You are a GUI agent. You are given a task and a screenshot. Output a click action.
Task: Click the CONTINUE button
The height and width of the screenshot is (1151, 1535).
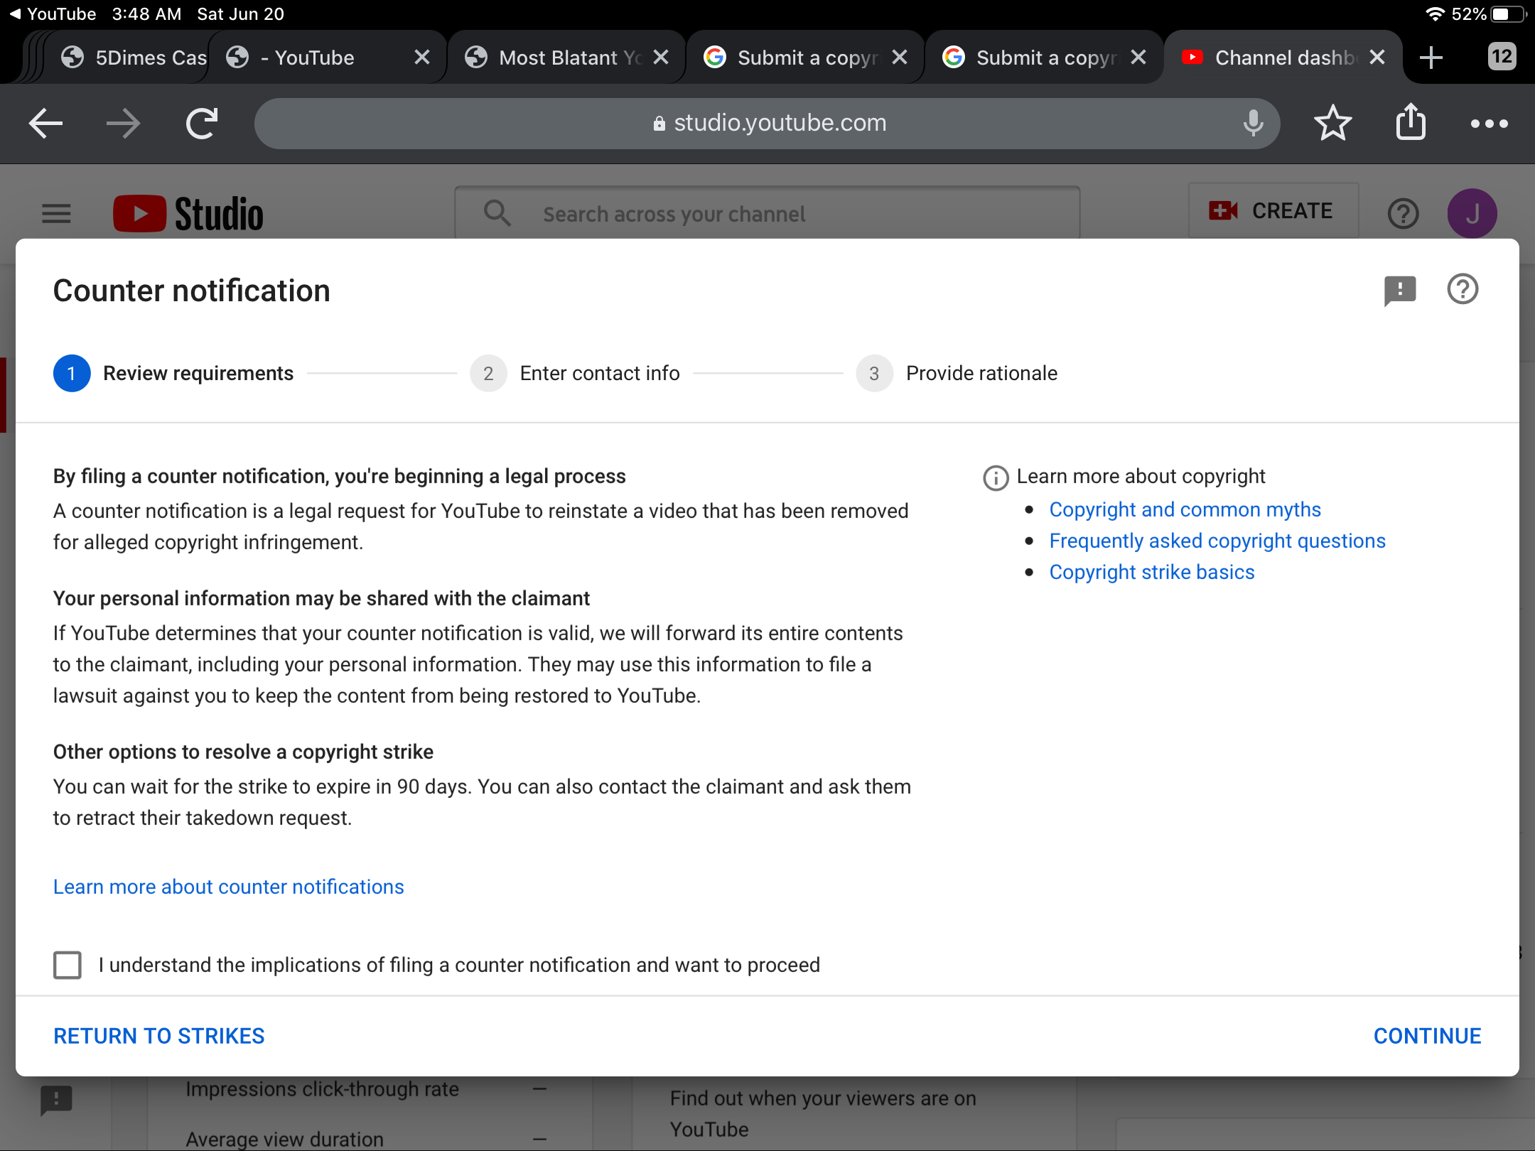(x=1427, y=1036)
